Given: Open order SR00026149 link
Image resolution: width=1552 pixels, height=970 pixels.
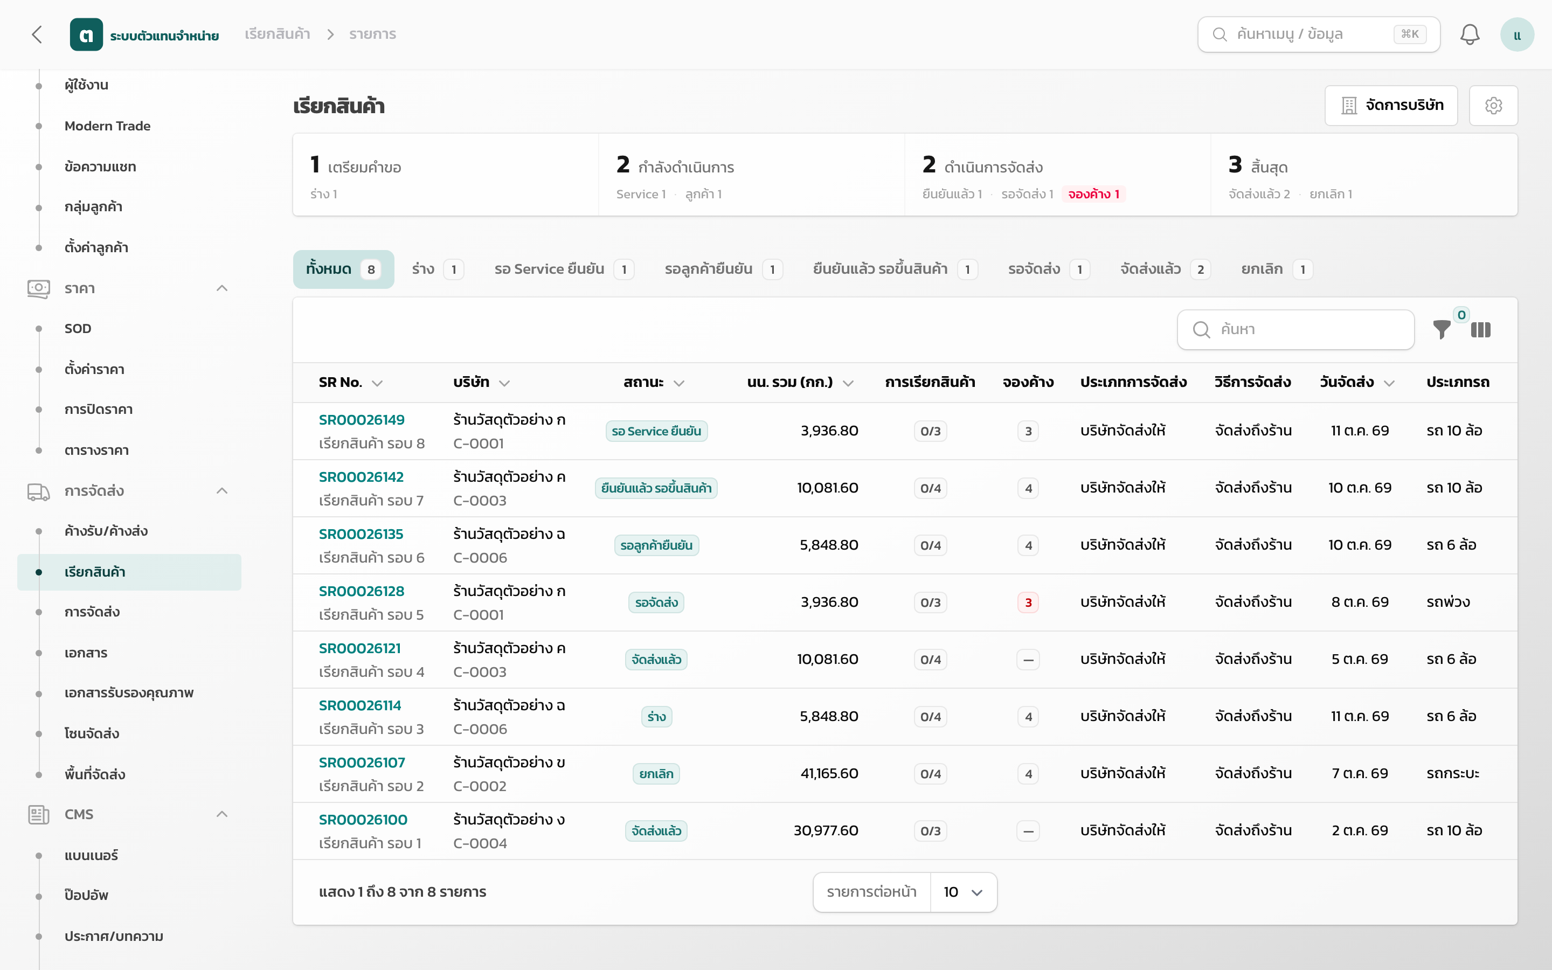Looking at the screenshot, I should pos(362,420).
